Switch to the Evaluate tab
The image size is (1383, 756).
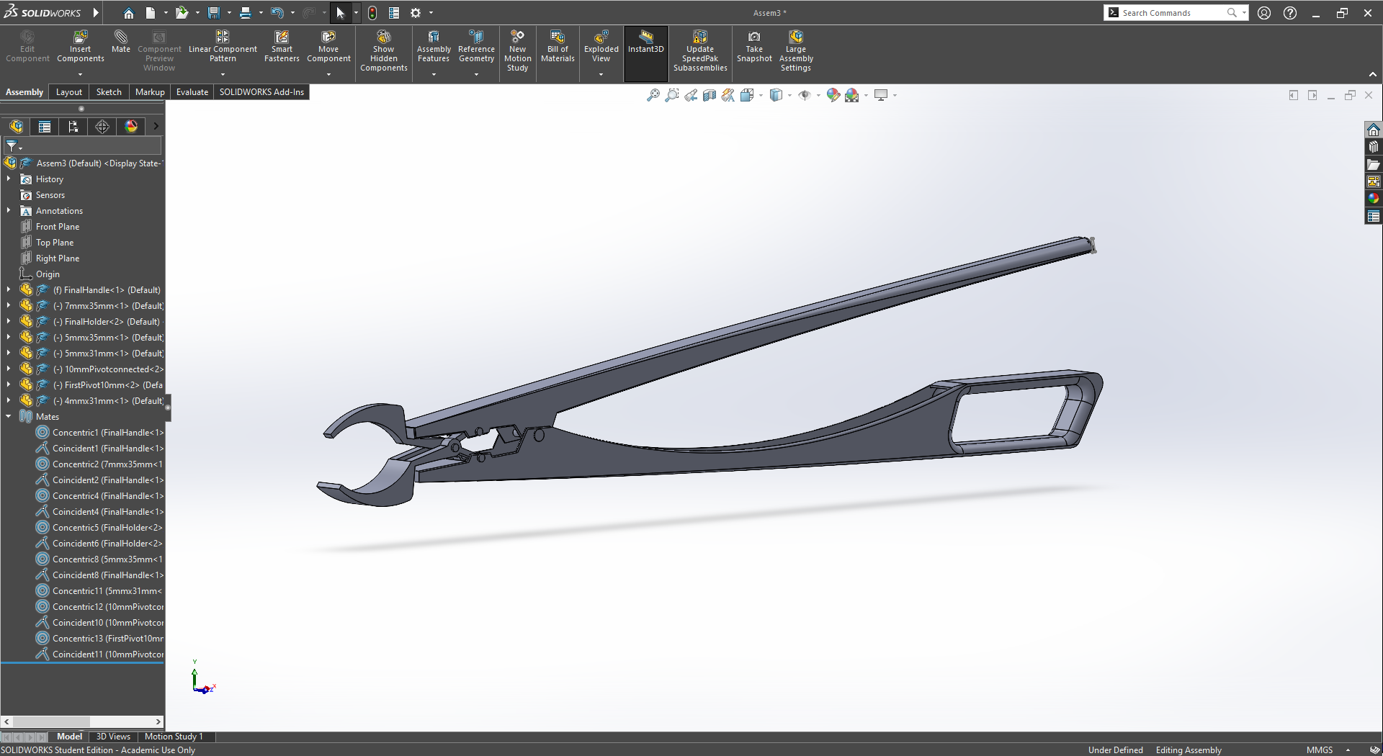click(192, 92)
